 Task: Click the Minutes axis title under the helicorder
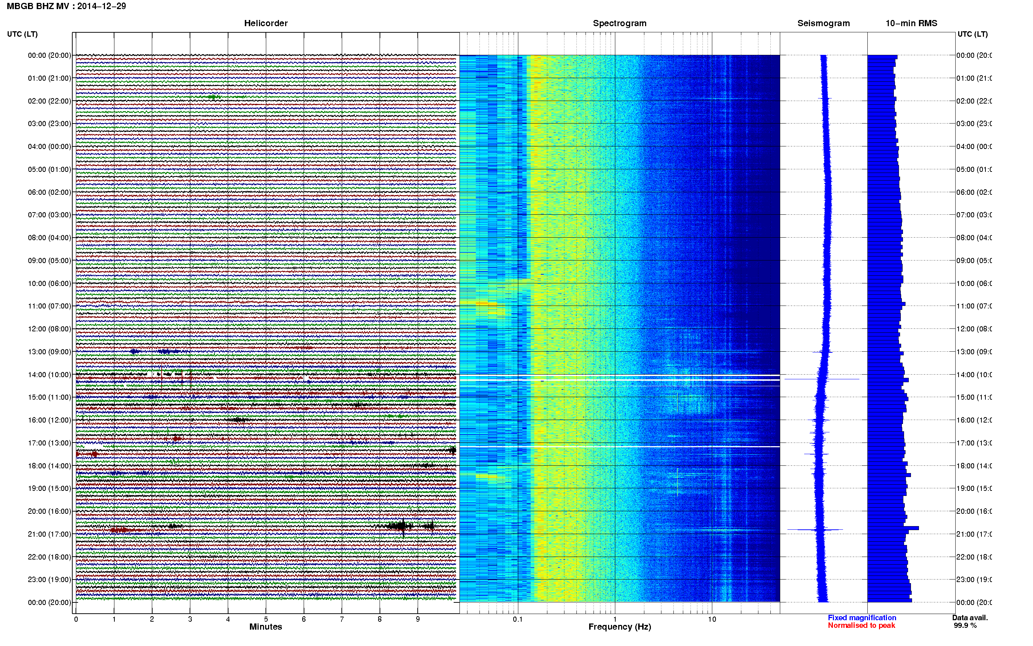pos(266,627)
